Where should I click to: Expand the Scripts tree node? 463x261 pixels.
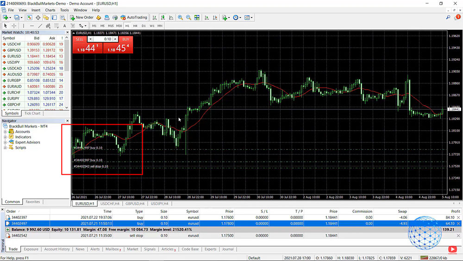(x=5, y=148)
